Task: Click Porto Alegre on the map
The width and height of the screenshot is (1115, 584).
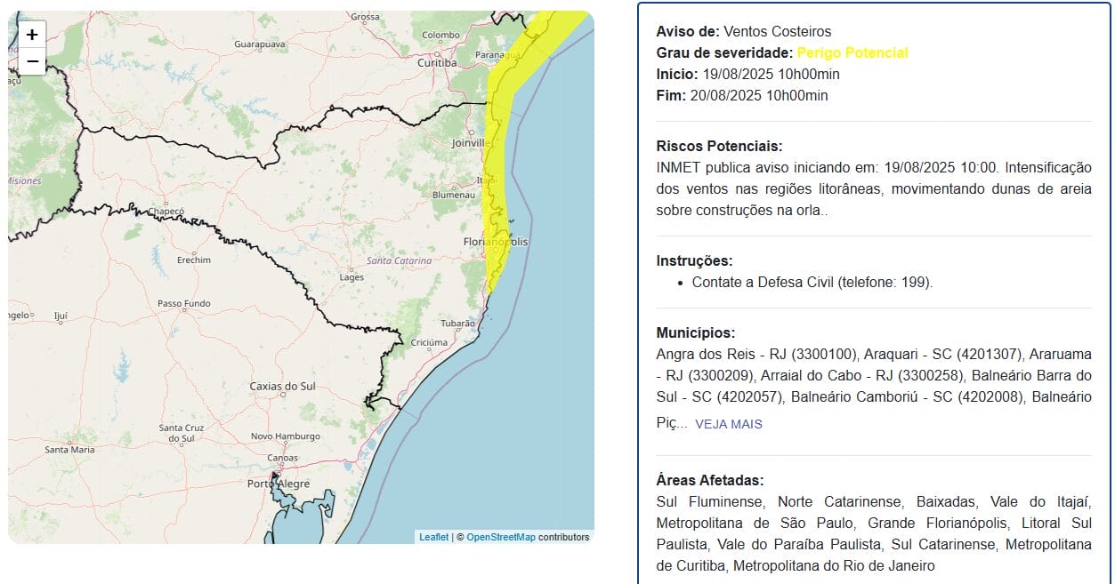Action: (279, 484)
